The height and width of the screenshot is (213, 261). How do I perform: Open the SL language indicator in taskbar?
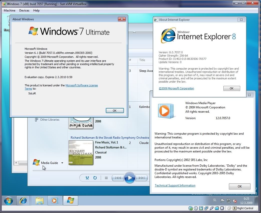point(215,200)
